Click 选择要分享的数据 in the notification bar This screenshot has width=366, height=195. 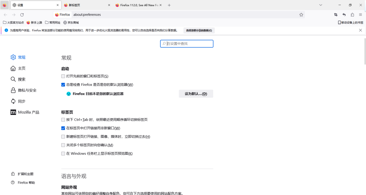[x=199, y=30]
